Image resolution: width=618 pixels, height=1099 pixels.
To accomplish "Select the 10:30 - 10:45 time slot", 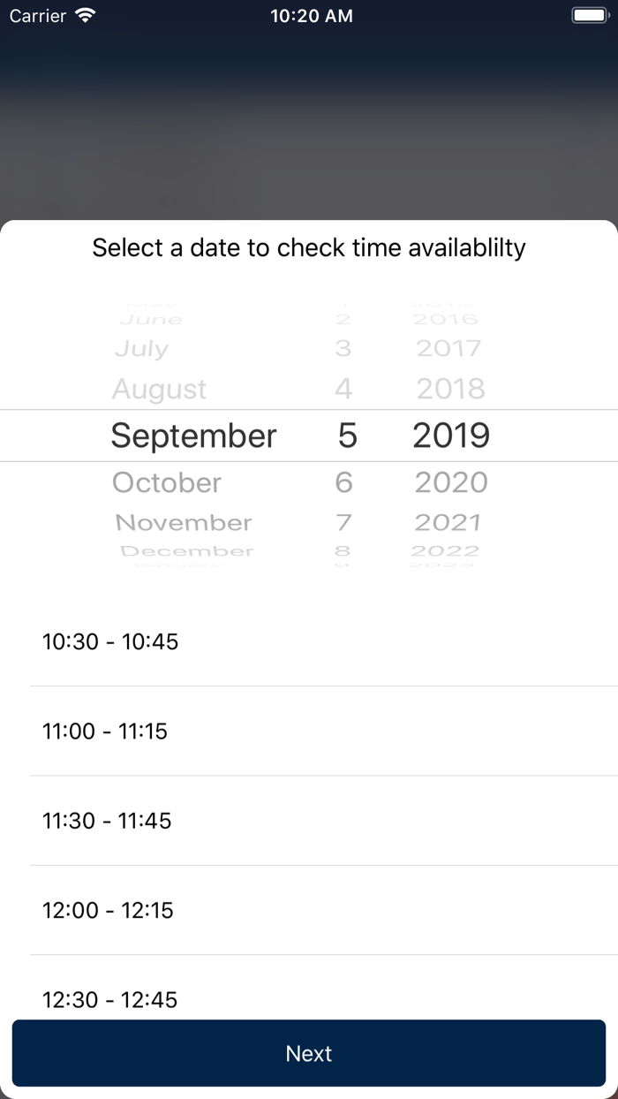I will [x=110, y=641].
